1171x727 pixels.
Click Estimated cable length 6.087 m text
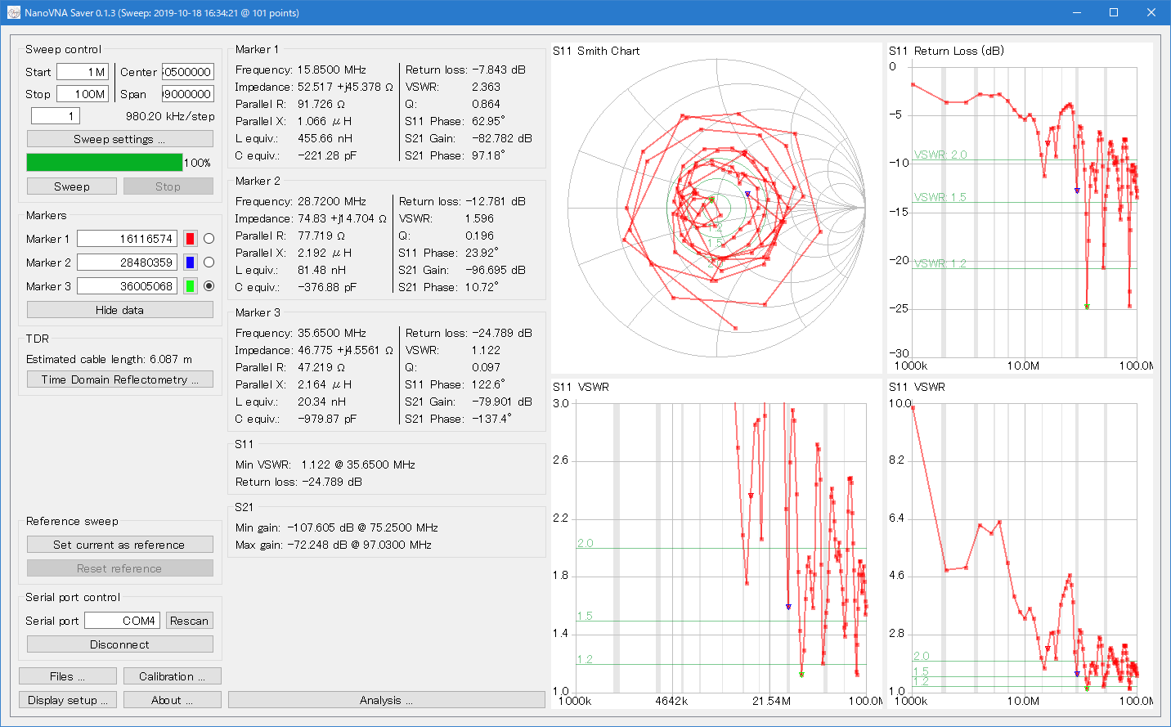110,359
